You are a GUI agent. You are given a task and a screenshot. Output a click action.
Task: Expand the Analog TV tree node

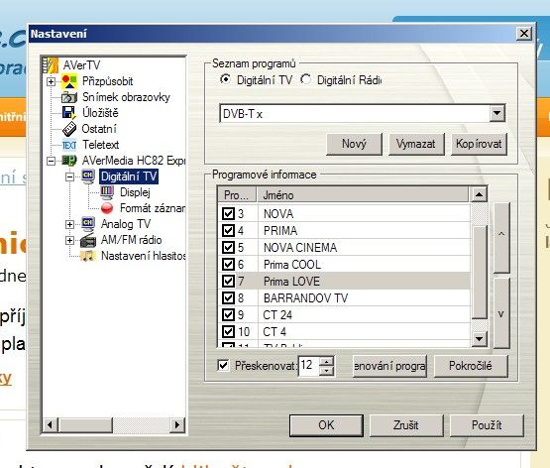click(x=69, y=224)
